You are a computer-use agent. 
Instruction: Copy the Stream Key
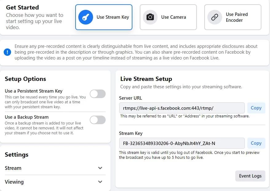(256, 143)
